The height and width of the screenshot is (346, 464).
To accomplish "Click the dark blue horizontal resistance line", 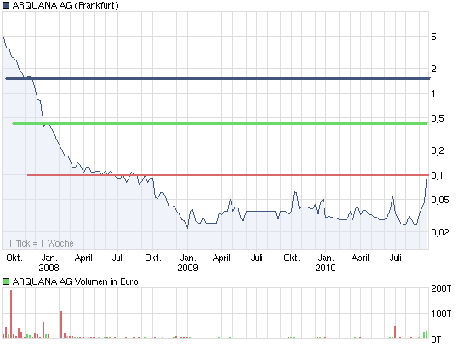I will point(217,78).
